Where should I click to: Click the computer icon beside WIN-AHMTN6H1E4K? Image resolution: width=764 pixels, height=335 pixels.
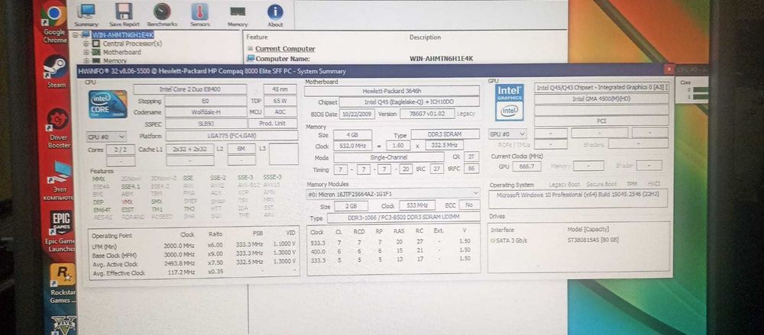pyautogui.click(x=86, y=35)
